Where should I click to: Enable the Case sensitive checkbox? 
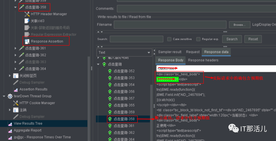click(169, 39)
